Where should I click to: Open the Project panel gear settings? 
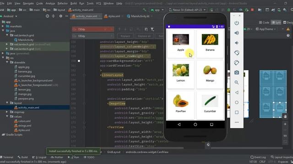[61, 16]
